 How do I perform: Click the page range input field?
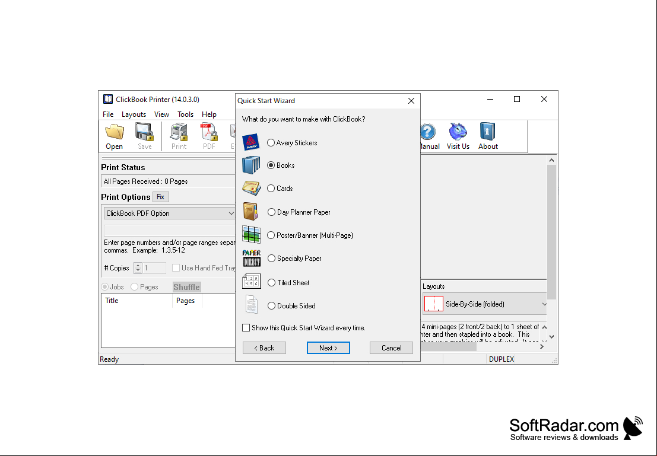(x=169, y=230)
